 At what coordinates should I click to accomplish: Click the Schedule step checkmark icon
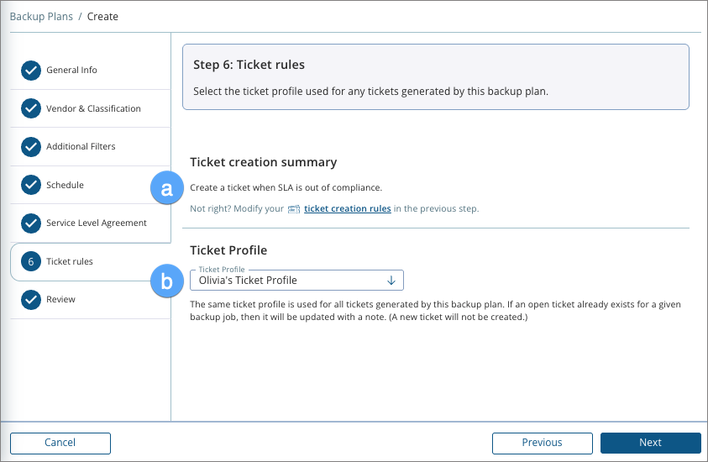31,185
